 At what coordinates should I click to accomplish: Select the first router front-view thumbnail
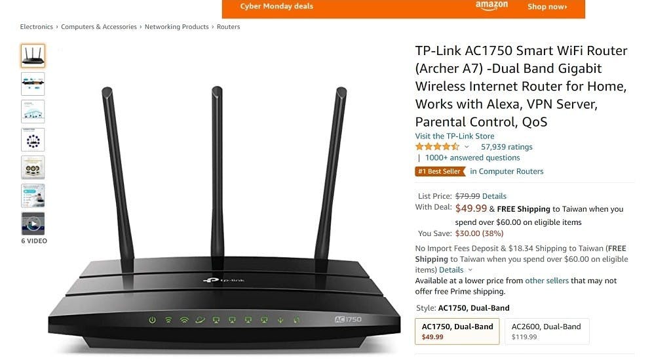tap(33, 56)
